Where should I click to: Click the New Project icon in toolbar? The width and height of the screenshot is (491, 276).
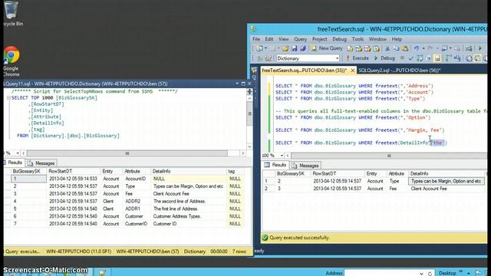(259, 48)
